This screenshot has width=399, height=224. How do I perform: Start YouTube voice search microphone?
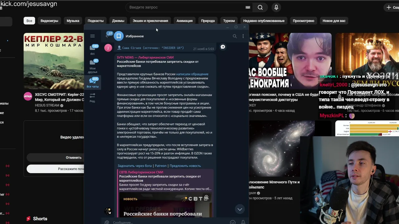click(x=276, y=7)
